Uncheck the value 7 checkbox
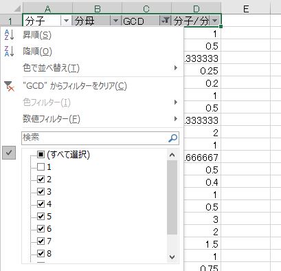The width and height of the screenshot is (281, 271). pyautogui.click(x=41, y=241)
